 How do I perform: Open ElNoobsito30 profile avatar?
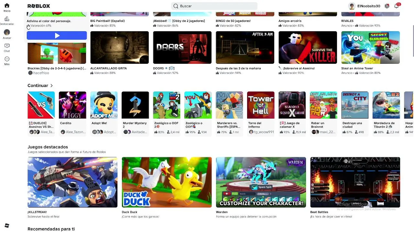point(352,6)
